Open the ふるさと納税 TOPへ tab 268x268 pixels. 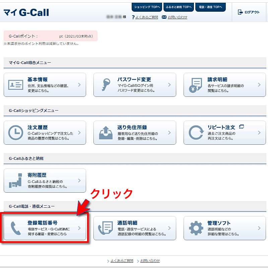[x=179, y=7]
